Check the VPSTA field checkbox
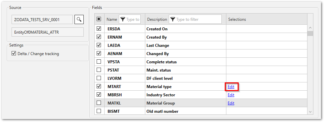Screen dimensions: 324x122 tap(99, 62)
